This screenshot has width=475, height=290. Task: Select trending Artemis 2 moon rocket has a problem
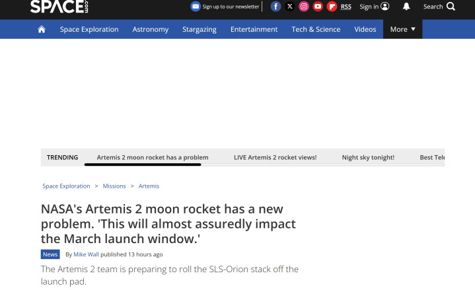pyautogui.click(x=153, y=157)
